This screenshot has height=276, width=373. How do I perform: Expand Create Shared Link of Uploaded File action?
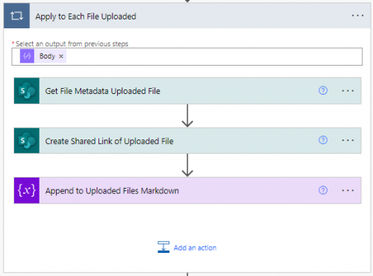click(187, 140)
